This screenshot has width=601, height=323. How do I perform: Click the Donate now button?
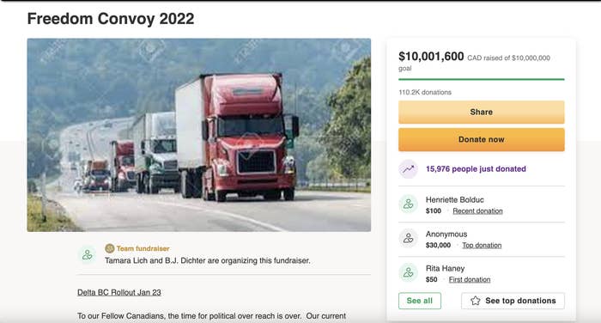(x=482, y=140)
